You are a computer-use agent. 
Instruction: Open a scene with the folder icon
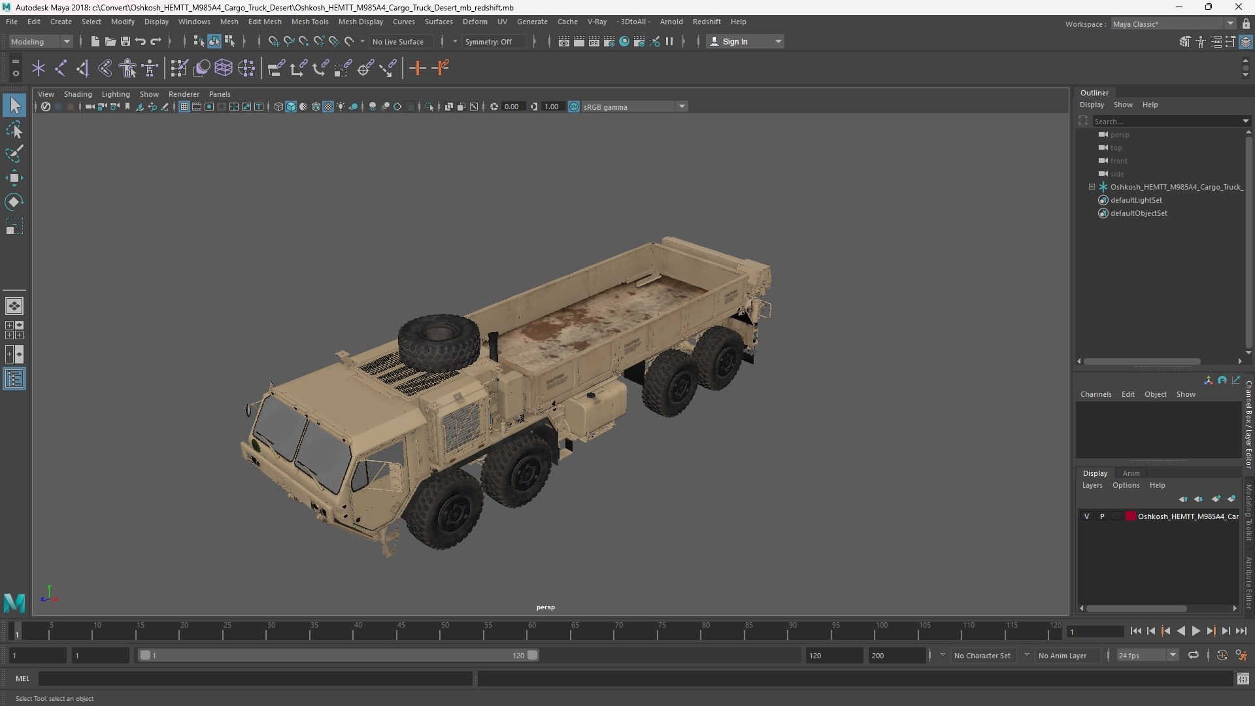110,41
